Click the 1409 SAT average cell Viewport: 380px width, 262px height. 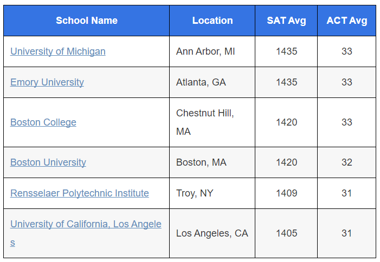[286, 193]
